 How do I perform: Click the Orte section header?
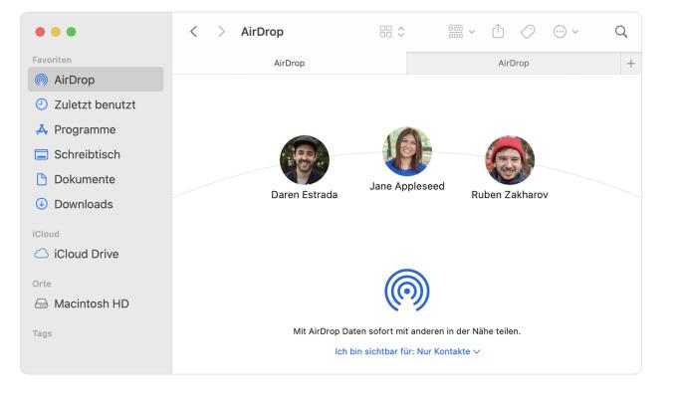point(42,284)
